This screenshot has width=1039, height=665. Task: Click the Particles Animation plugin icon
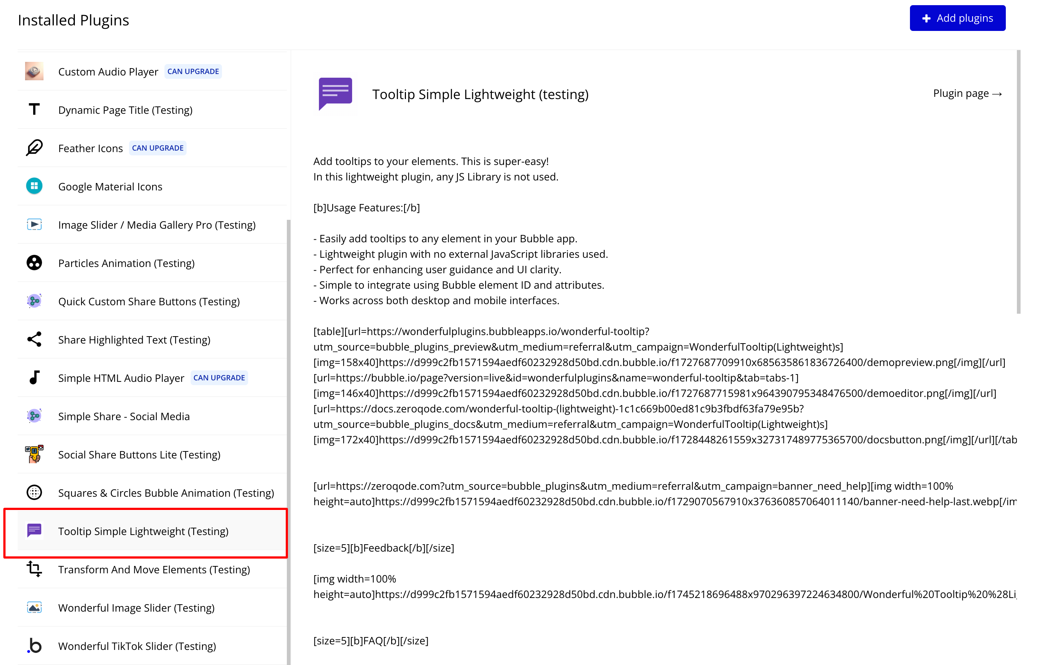(x=34, y=263)
